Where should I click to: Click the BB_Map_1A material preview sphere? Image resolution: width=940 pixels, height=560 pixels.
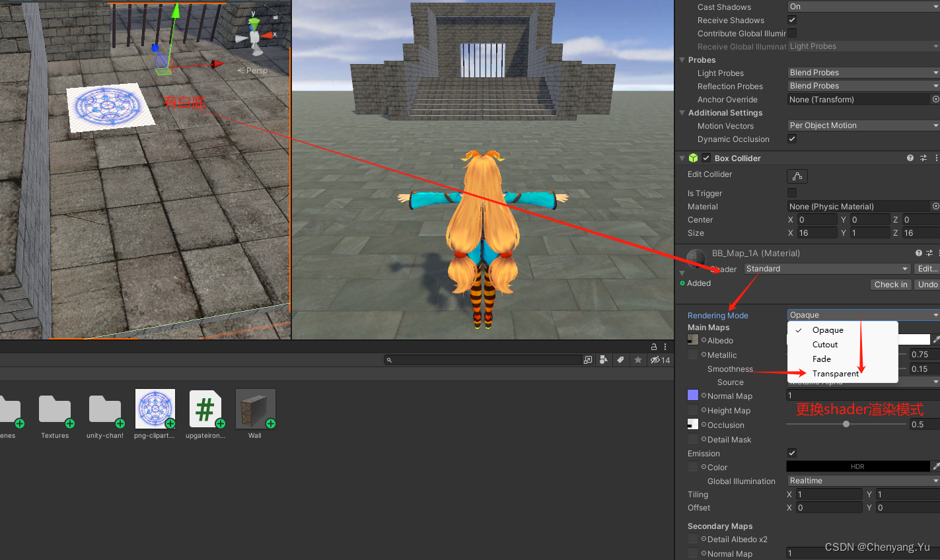click(x=696, y=258)
